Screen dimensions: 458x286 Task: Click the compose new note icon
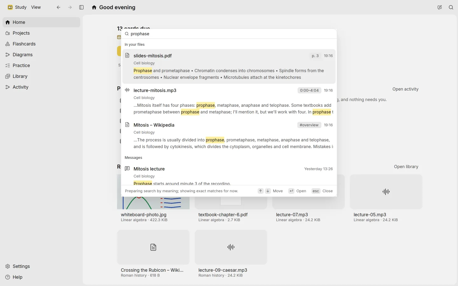point(440,7)
